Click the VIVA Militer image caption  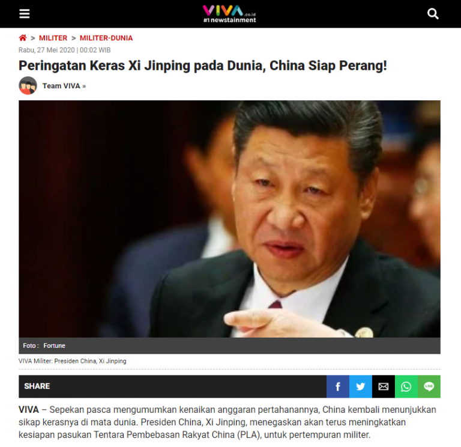pyautogui.click(x=73, y=361)
